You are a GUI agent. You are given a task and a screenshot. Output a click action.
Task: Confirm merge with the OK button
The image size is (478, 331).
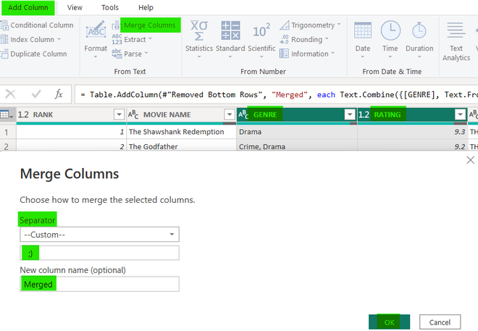click(x=389, y=322)
